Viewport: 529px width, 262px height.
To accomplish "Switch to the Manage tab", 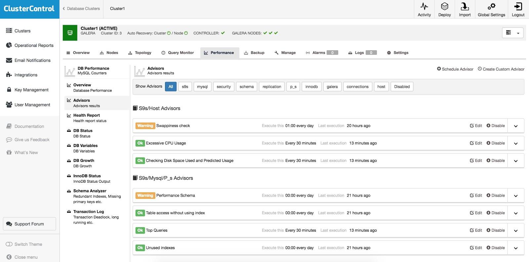I will (x=285, y=53).
